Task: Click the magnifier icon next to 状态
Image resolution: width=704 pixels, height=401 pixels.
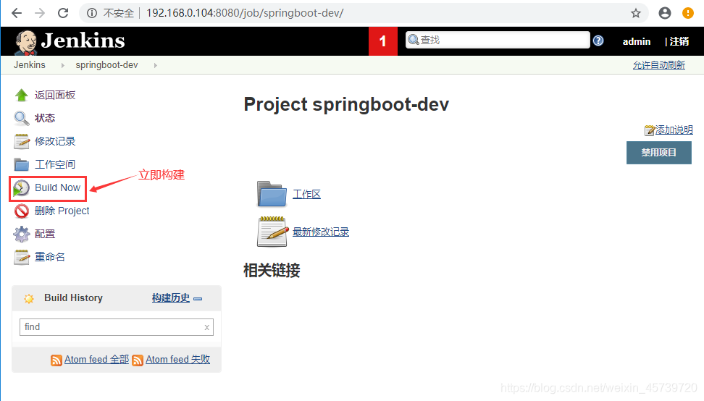Action: pyautogui.click(x=21, y=119)
